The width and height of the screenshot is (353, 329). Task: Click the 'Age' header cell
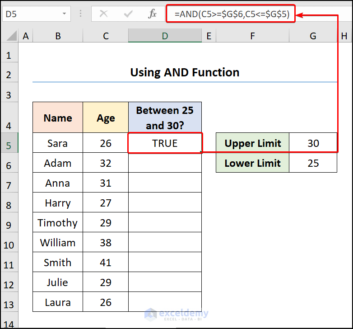(x=106, y=117)
